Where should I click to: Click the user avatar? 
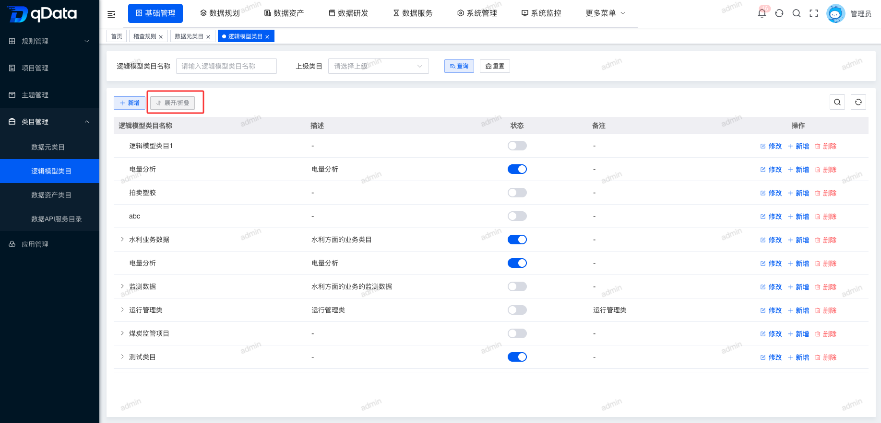(x=835, y=13)
